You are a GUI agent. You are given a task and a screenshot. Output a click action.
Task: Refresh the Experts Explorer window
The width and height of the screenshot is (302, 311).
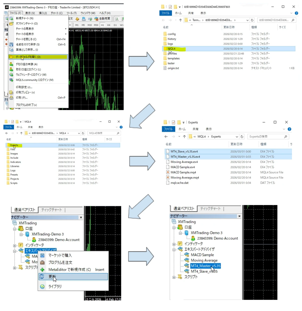(x=242, y=137)
